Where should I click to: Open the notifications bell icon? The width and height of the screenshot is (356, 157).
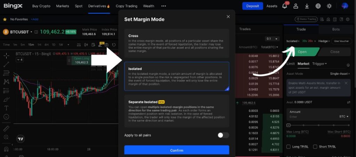(x=285, y=6)
